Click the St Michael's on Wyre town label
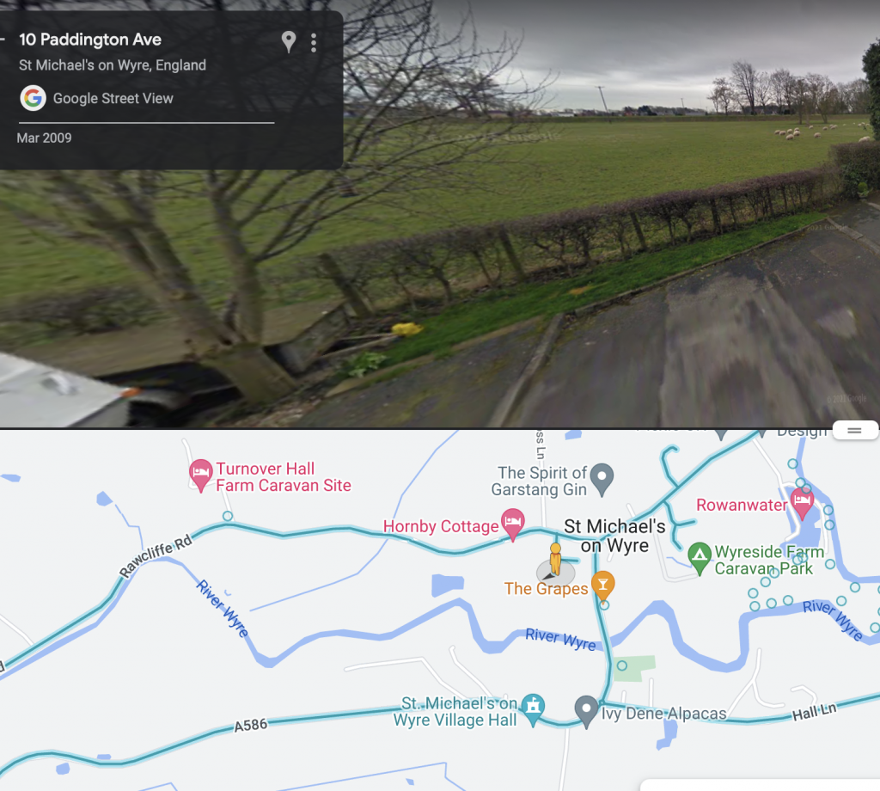Viewport: 880px width, 791px height. [614, 536]
